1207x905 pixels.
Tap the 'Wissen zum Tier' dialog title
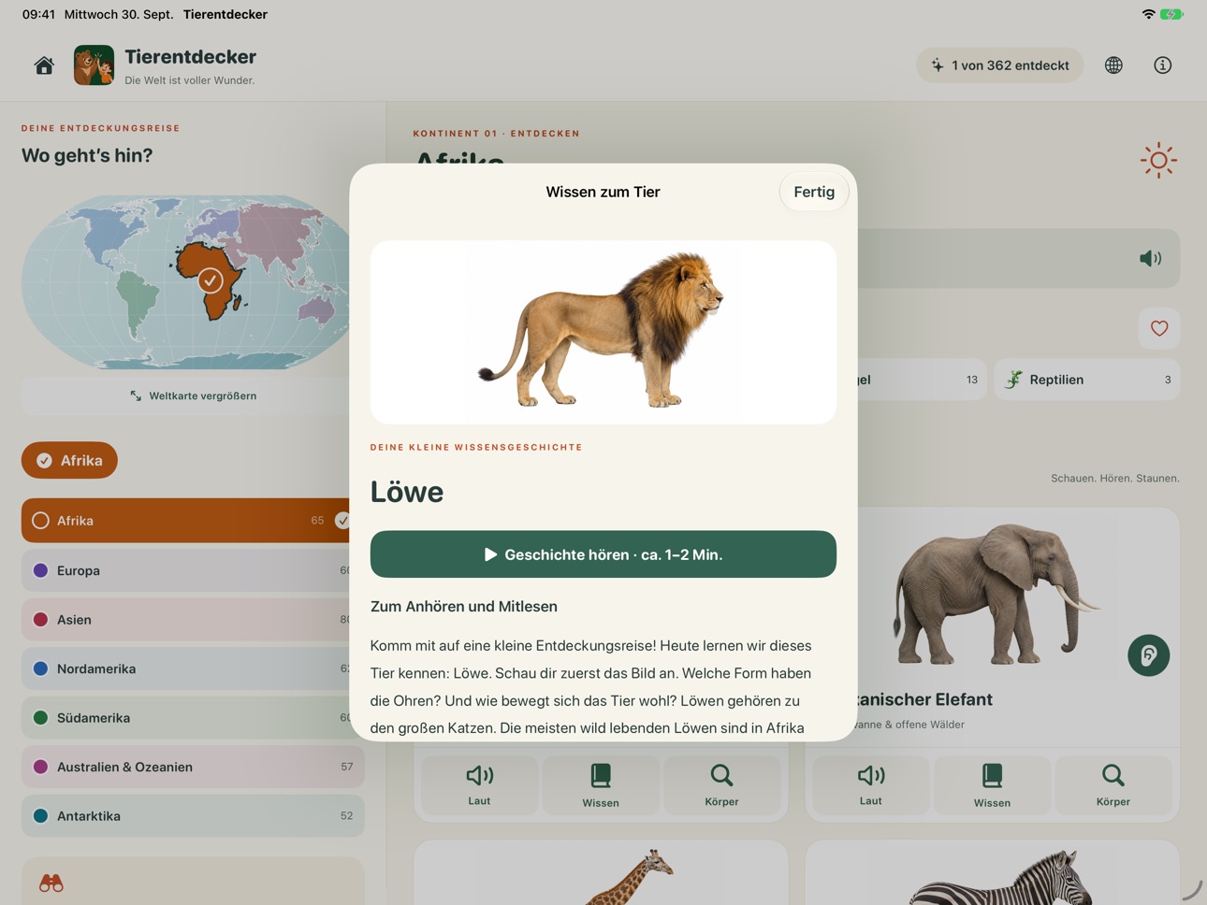point(603,192)
